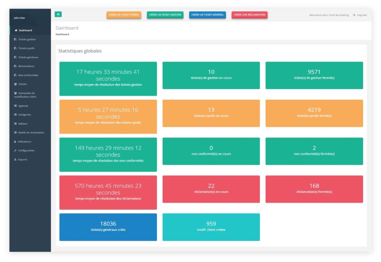The image size is (381, 262).
Task: Open Tickets généraux in the sidebar
Action: pos(28,57)
